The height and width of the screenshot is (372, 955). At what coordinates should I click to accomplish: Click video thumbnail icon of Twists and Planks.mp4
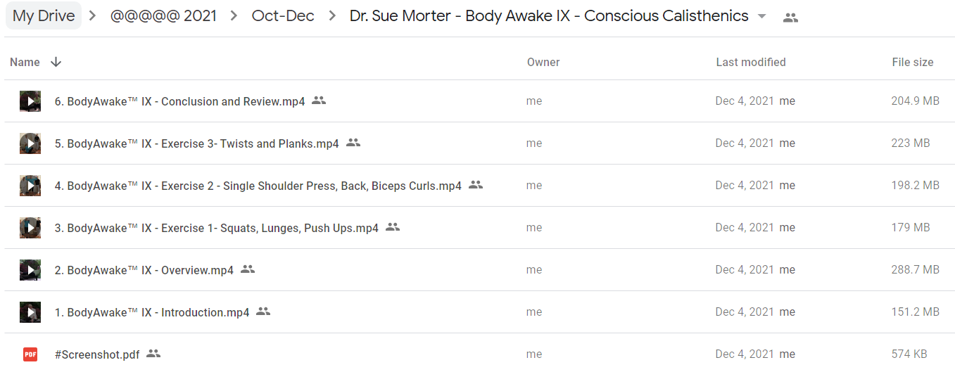30,143
